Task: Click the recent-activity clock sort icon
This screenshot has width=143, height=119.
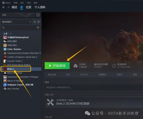Action: click(x=35, y=22)
